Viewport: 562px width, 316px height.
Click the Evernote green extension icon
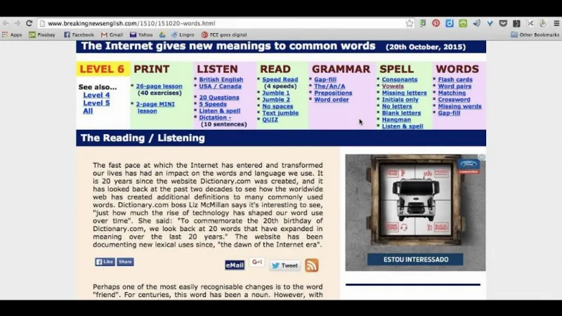coord(423,23)
